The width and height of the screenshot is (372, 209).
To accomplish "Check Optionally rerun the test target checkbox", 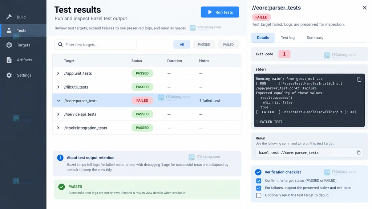I will tap(259, 195).
